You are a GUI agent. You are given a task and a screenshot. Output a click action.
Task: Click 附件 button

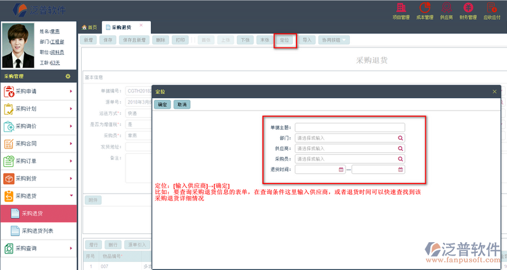point(93,200)
